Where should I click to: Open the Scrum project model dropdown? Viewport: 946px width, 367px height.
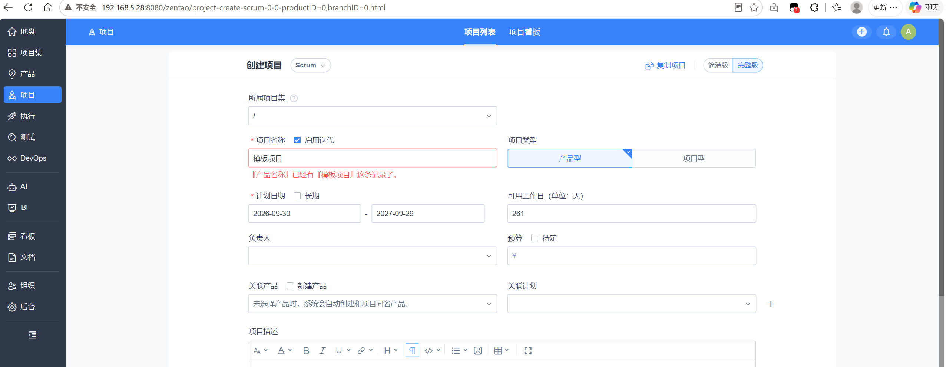tap(310, 65)
